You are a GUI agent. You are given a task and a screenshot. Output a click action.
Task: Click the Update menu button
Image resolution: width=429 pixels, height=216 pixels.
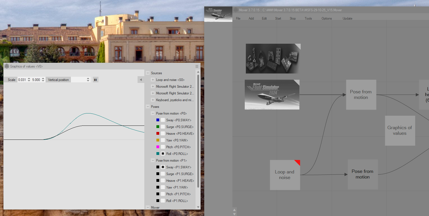[347, 18]
